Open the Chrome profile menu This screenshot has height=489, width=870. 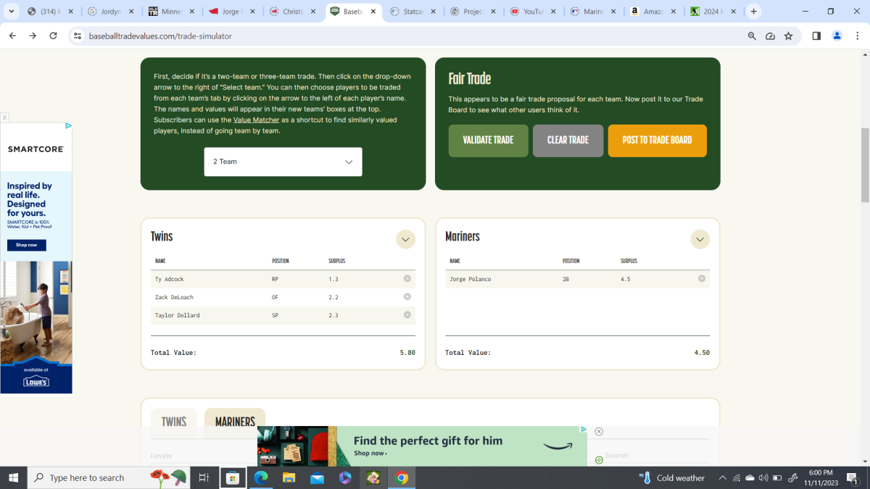click(837, 35)
